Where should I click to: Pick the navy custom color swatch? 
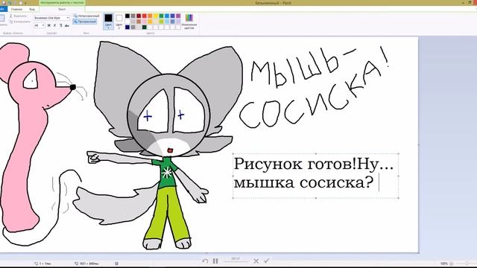(127, 27)
